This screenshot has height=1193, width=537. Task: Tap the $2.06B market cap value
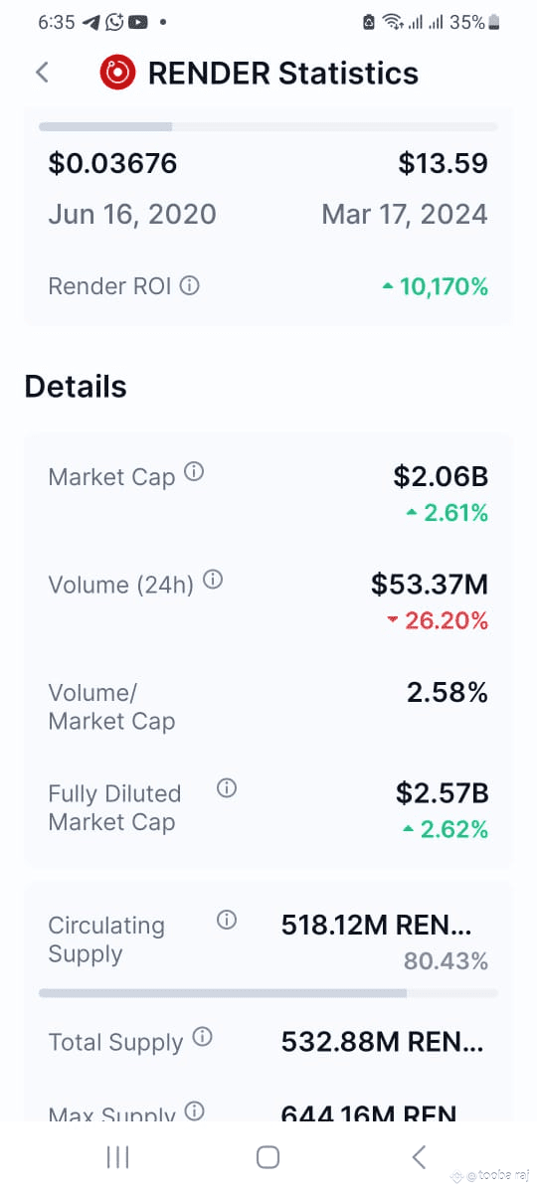click(442, 476)
